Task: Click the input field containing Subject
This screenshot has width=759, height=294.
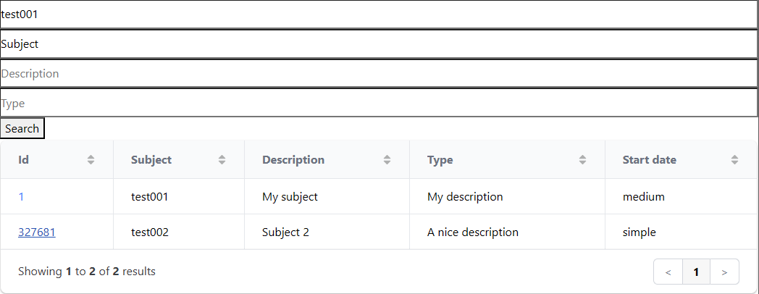Action: pos(379,44)
